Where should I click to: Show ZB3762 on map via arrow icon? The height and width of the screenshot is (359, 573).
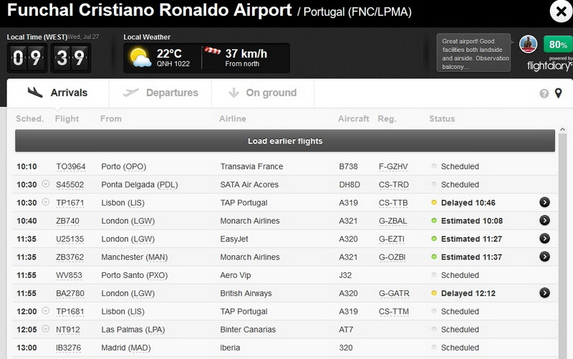[544, 257]
